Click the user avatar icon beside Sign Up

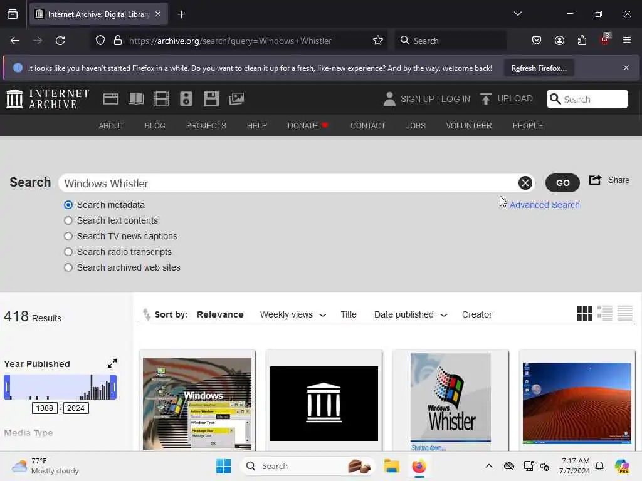(389, 99)
